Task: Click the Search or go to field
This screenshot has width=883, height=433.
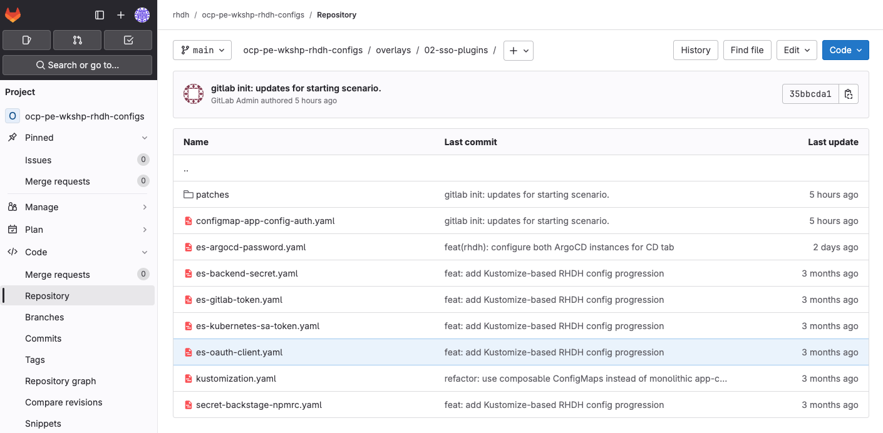Action: click(x=78, y=65)
